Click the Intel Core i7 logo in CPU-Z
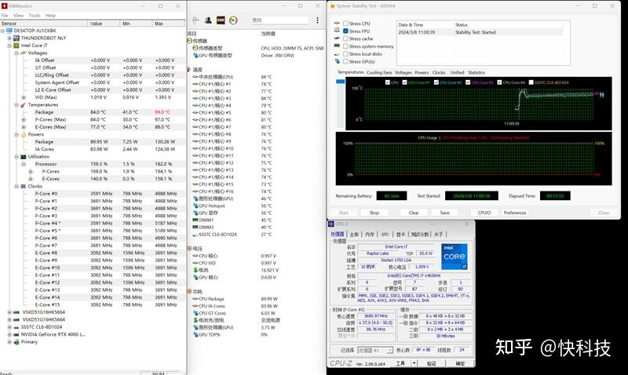Viewport: 628px width, 375px height. (455, 257)
